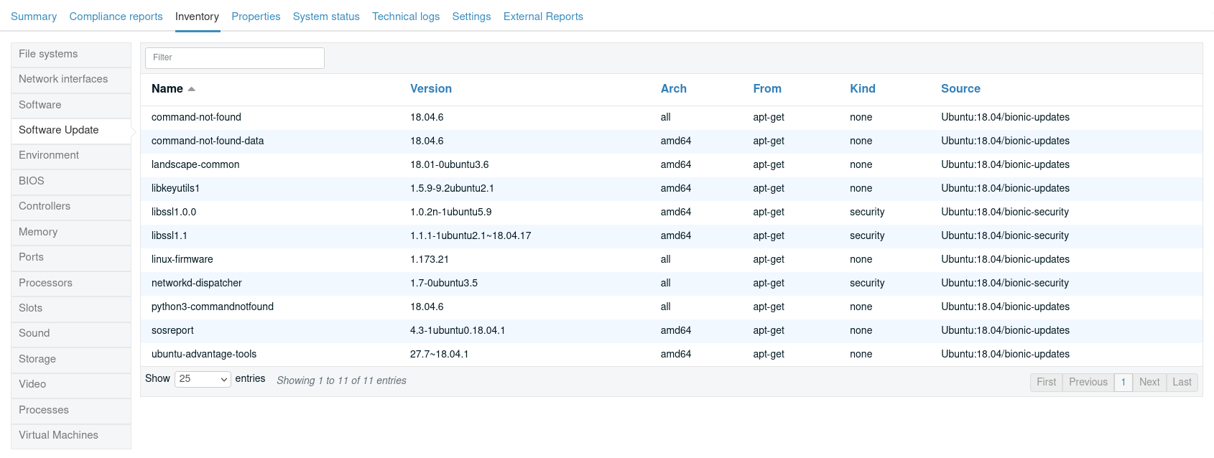Sort by the Kind column header

(x=862, y=89)
